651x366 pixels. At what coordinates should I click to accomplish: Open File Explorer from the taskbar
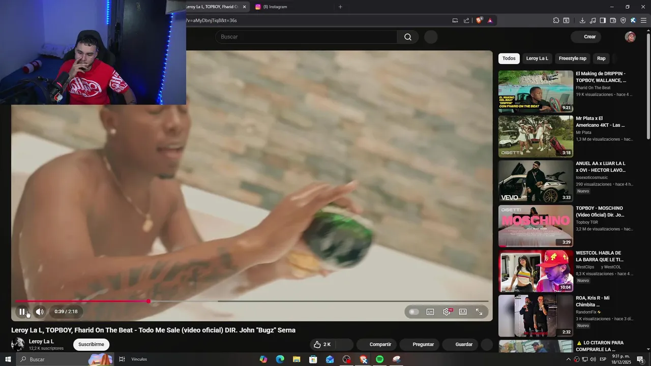pyautogui.click(x=297, y=359)
